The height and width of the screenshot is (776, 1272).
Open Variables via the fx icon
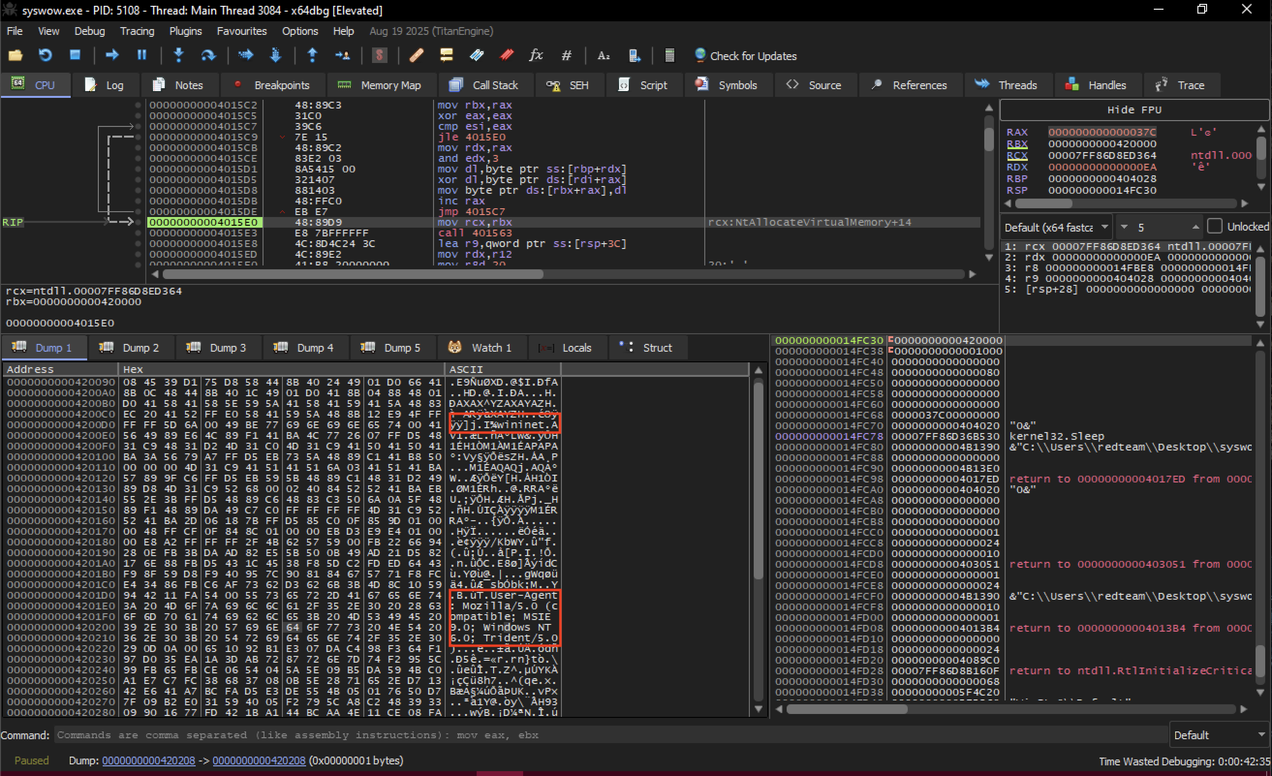(x=536, y=55)
